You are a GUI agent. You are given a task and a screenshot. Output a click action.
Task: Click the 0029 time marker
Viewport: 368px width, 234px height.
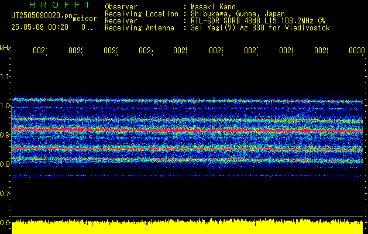(x=322, y=50)
